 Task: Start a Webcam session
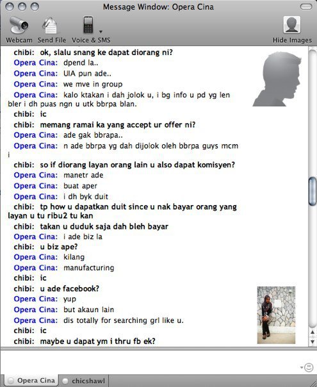pyautogui.click(x=19, y=29)
